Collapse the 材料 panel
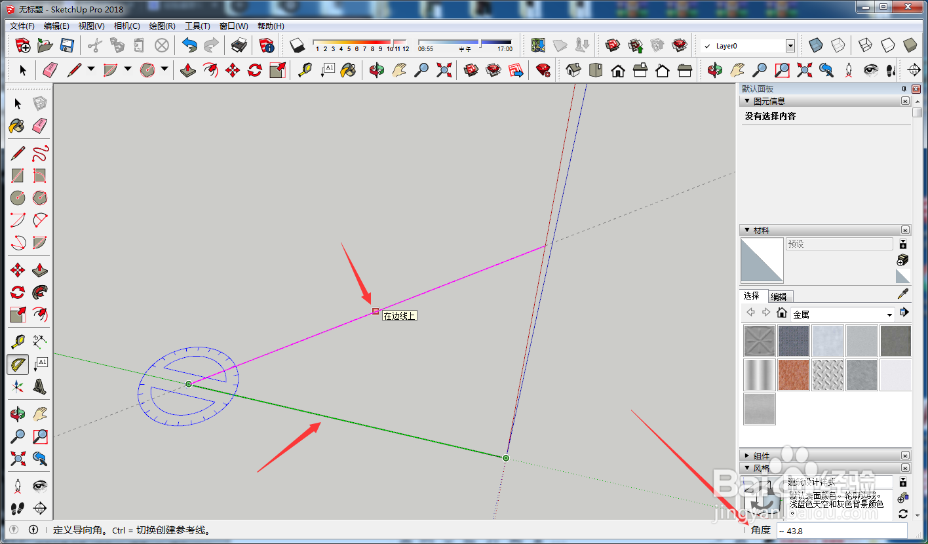The height and width of the screenshot is (544, 928). pyautogui.click(x=746, y=230)
